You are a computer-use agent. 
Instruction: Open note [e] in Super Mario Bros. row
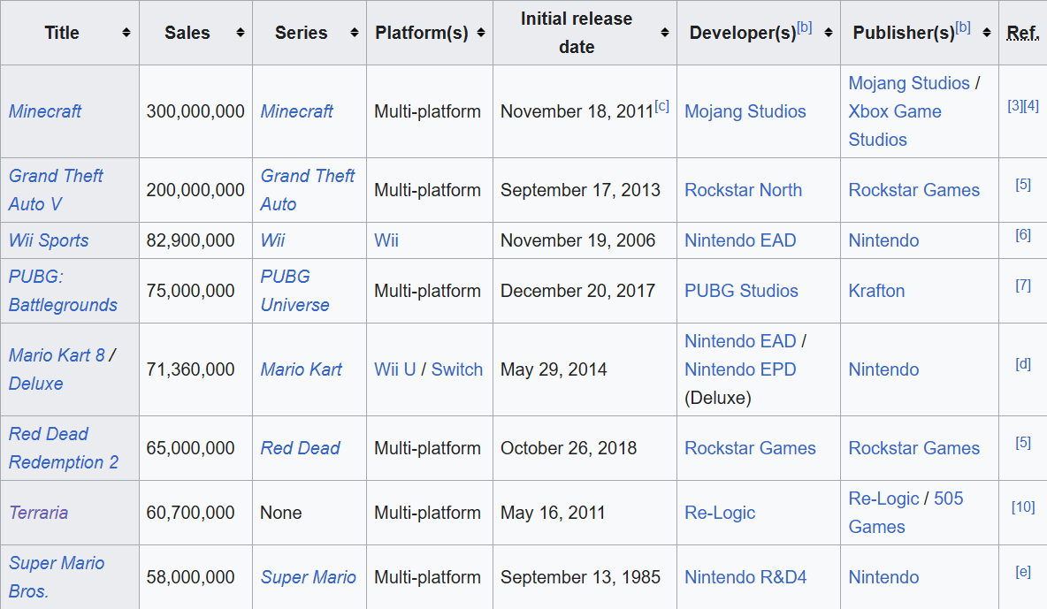click(x=1023, y=572)
